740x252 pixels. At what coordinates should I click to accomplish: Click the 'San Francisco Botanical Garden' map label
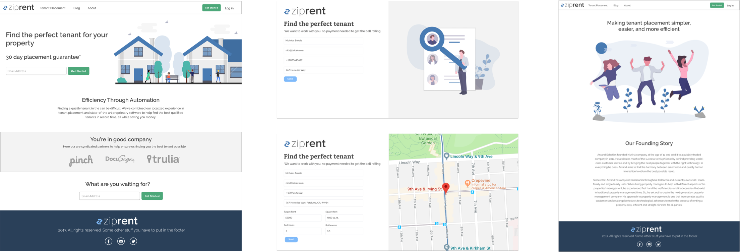click(428, 138)
